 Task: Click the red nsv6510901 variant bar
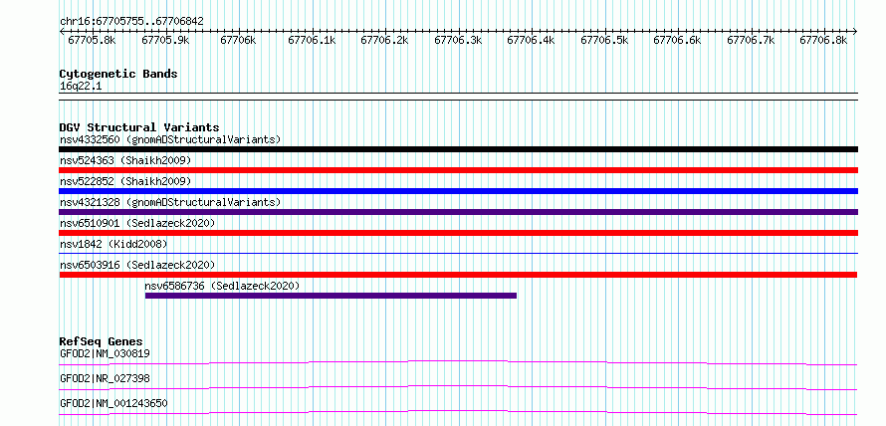click(x=458, y=233)
